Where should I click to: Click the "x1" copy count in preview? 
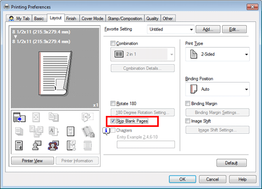95,105
